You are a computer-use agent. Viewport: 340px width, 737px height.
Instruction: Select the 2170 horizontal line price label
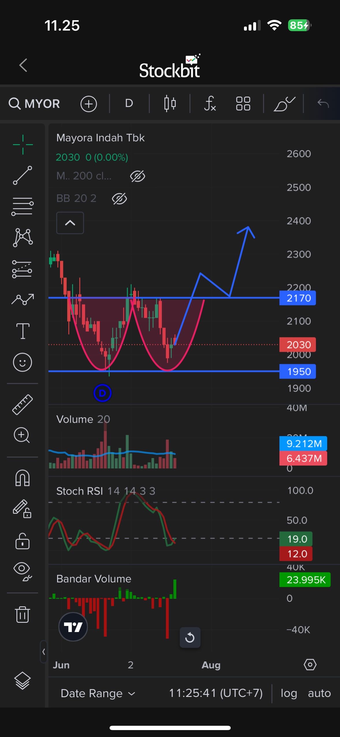tap(298, 298)
